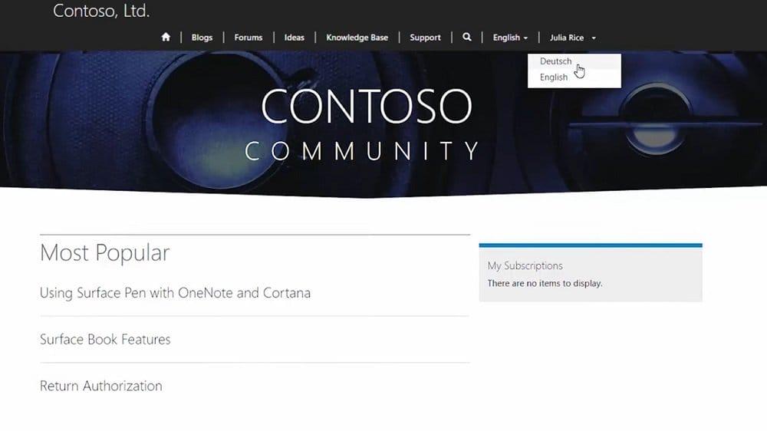Click the COMMUNITY banner subtitle
The width and height of the screenshot is (767, 431).
[362, 150]
